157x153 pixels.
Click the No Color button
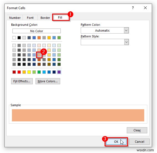[x=37, y=31]
